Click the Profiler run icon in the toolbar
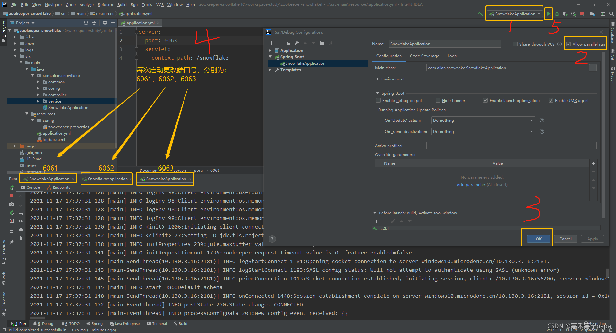Screen dimensions: 616x333 coord(574,14)
